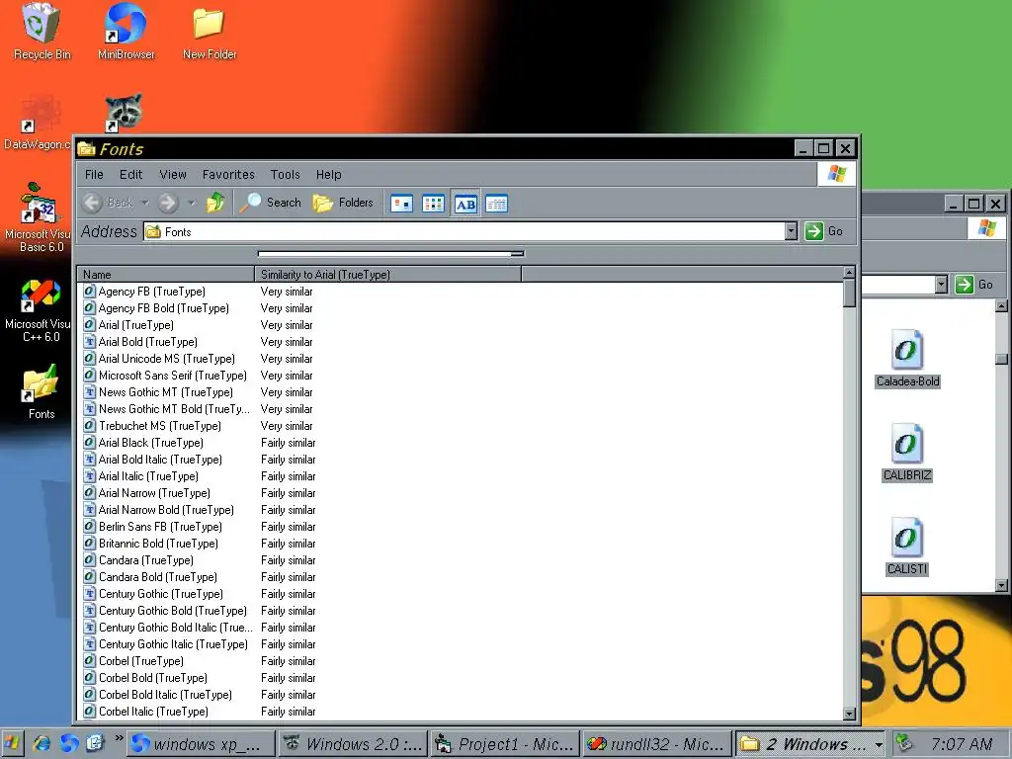Expand the Quick Launch overflow chevron
The image size is (1012, 759).
(119, 738)
